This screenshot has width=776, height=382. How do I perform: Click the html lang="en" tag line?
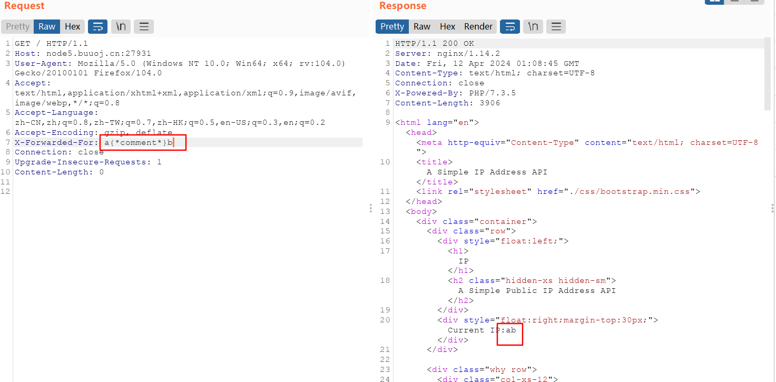[x=437, y=123]
